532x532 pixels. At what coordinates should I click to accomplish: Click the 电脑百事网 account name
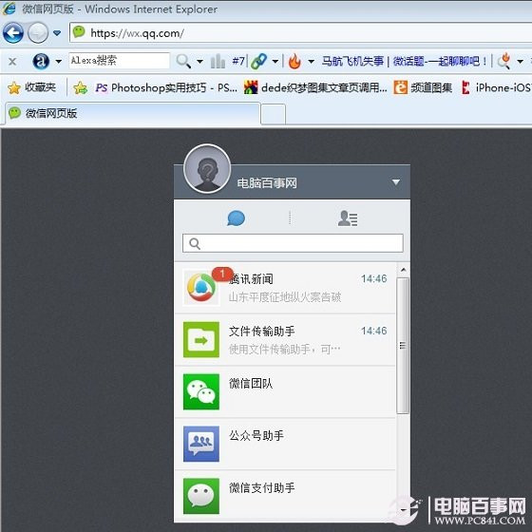click(x=267, y=183)
